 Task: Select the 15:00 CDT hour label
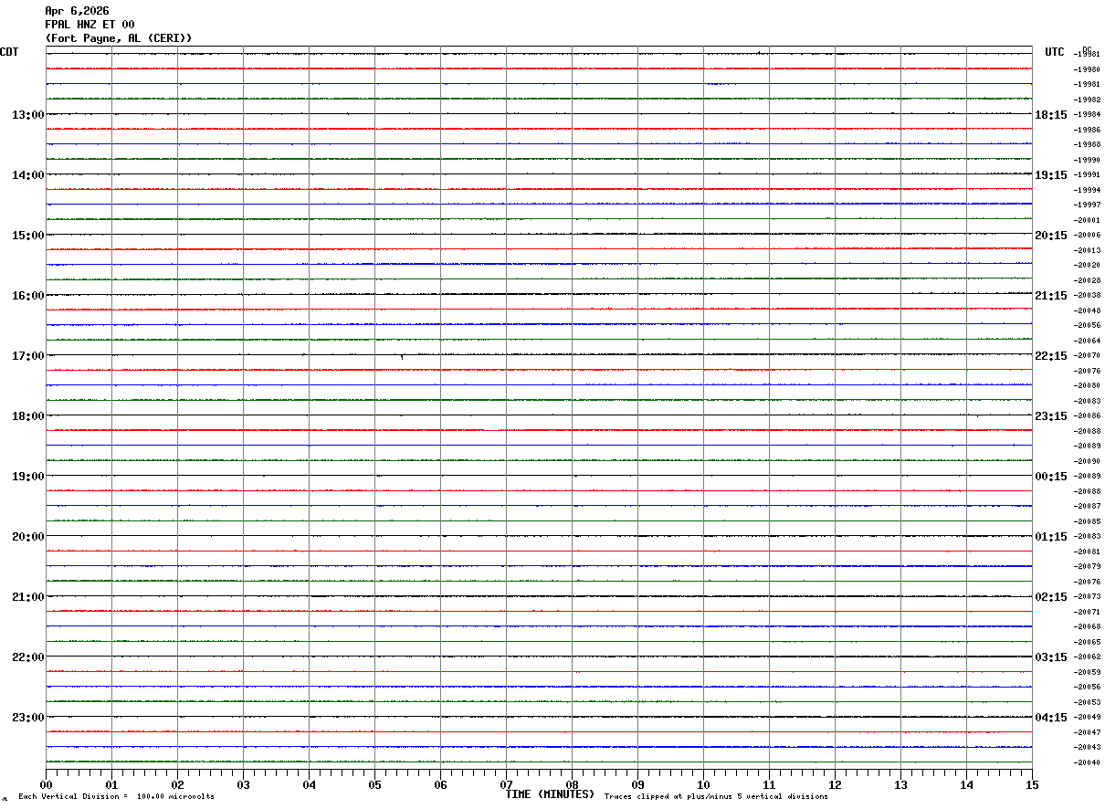pyautogui.click(x=28, y=236)
